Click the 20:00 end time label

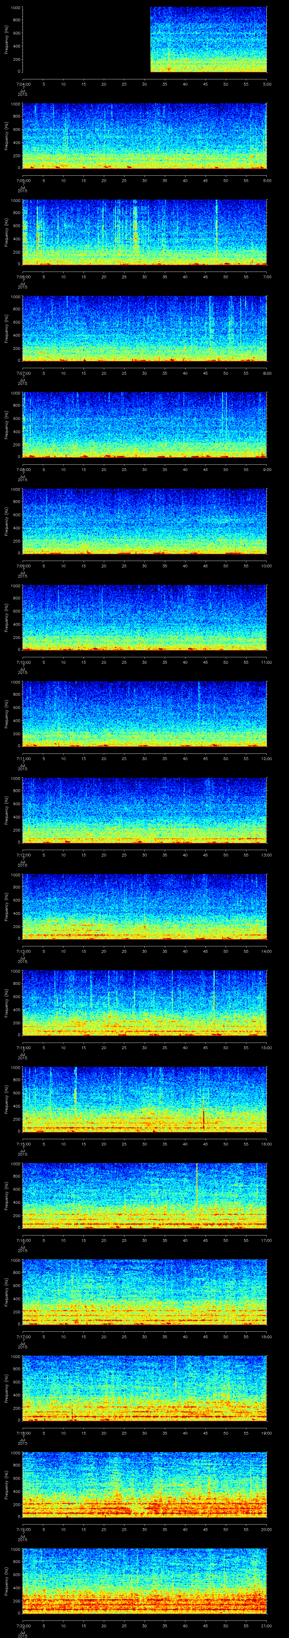267,1529
